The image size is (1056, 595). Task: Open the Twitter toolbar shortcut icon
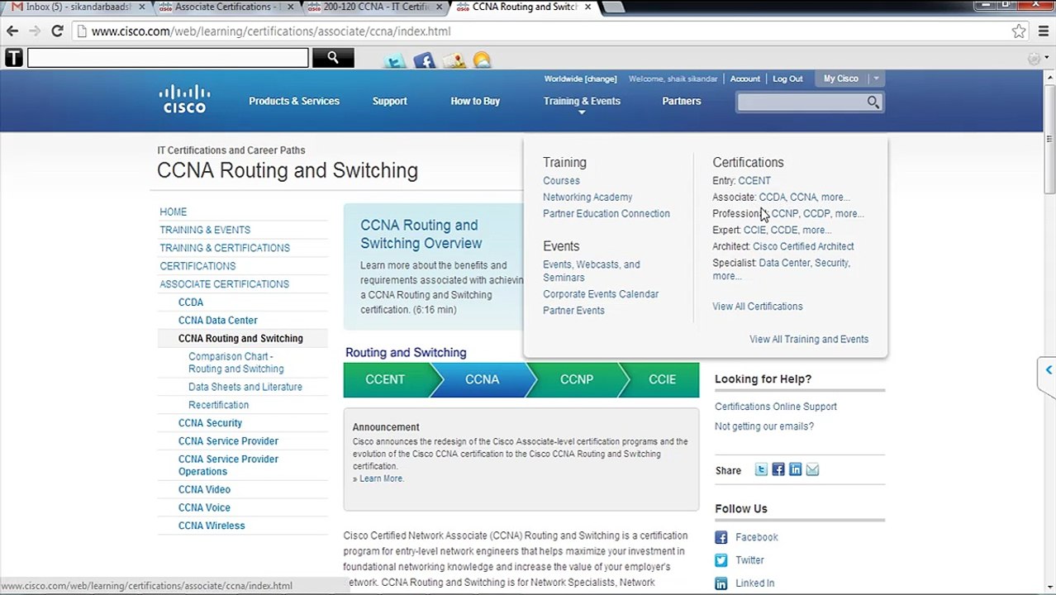395,60
